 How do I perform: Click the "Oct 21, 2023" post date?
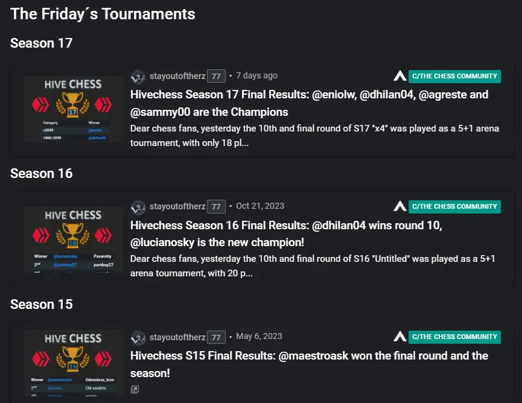click(x=260, y=206)
